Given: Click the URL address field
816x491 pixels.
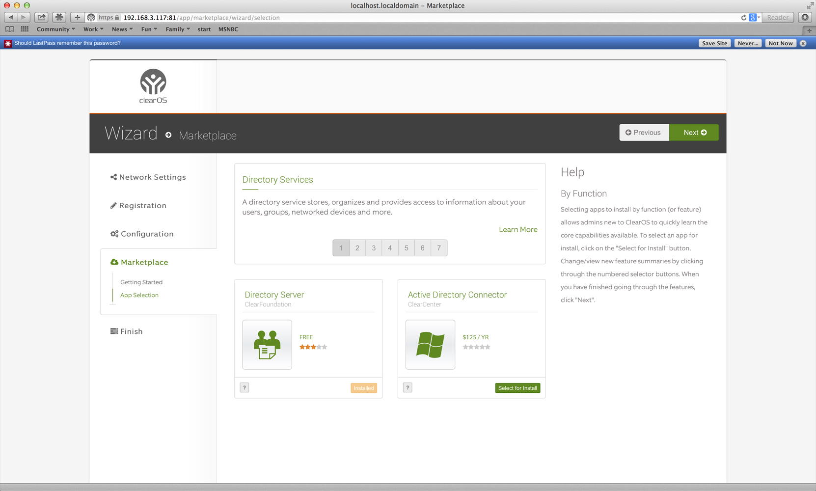Looking at the screenshot, I should click(x=422, y=18).
